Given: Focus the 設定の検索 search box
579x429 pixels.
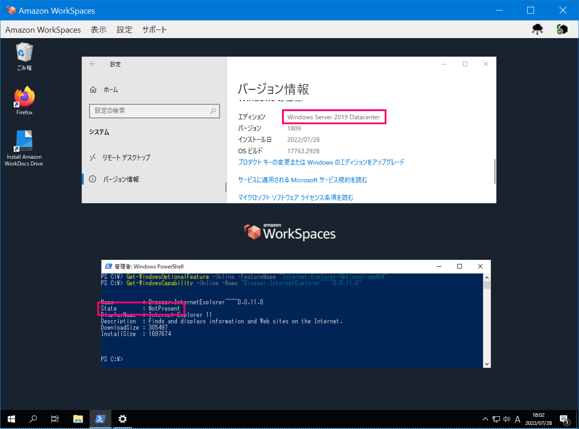Looking at the screenshot, I should click(x=154, y=111).
